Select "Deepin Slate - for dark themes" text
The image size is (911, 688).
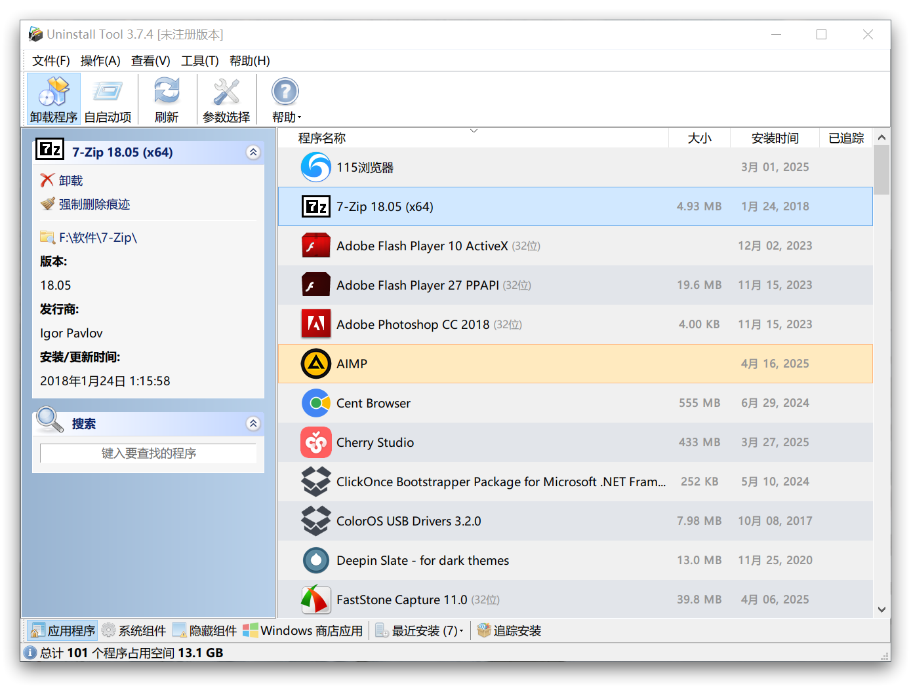[x=422, y=560]
